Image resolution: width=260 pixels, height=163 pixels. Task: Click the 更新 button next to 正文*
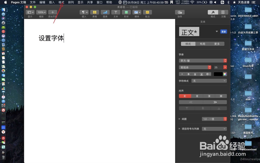[224, 31]
